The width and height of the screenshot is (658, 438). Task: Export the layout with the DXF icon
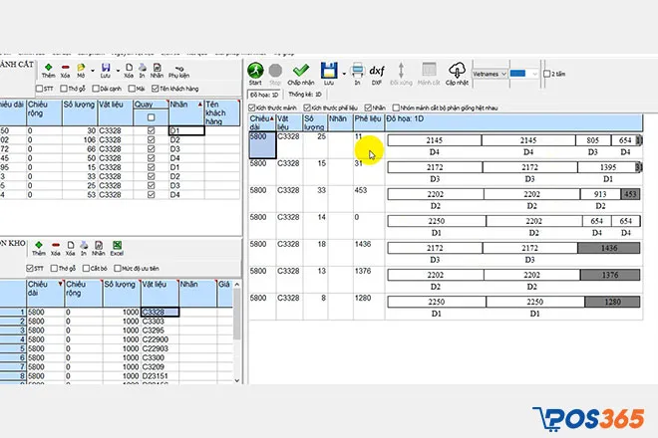click(377, 71)
